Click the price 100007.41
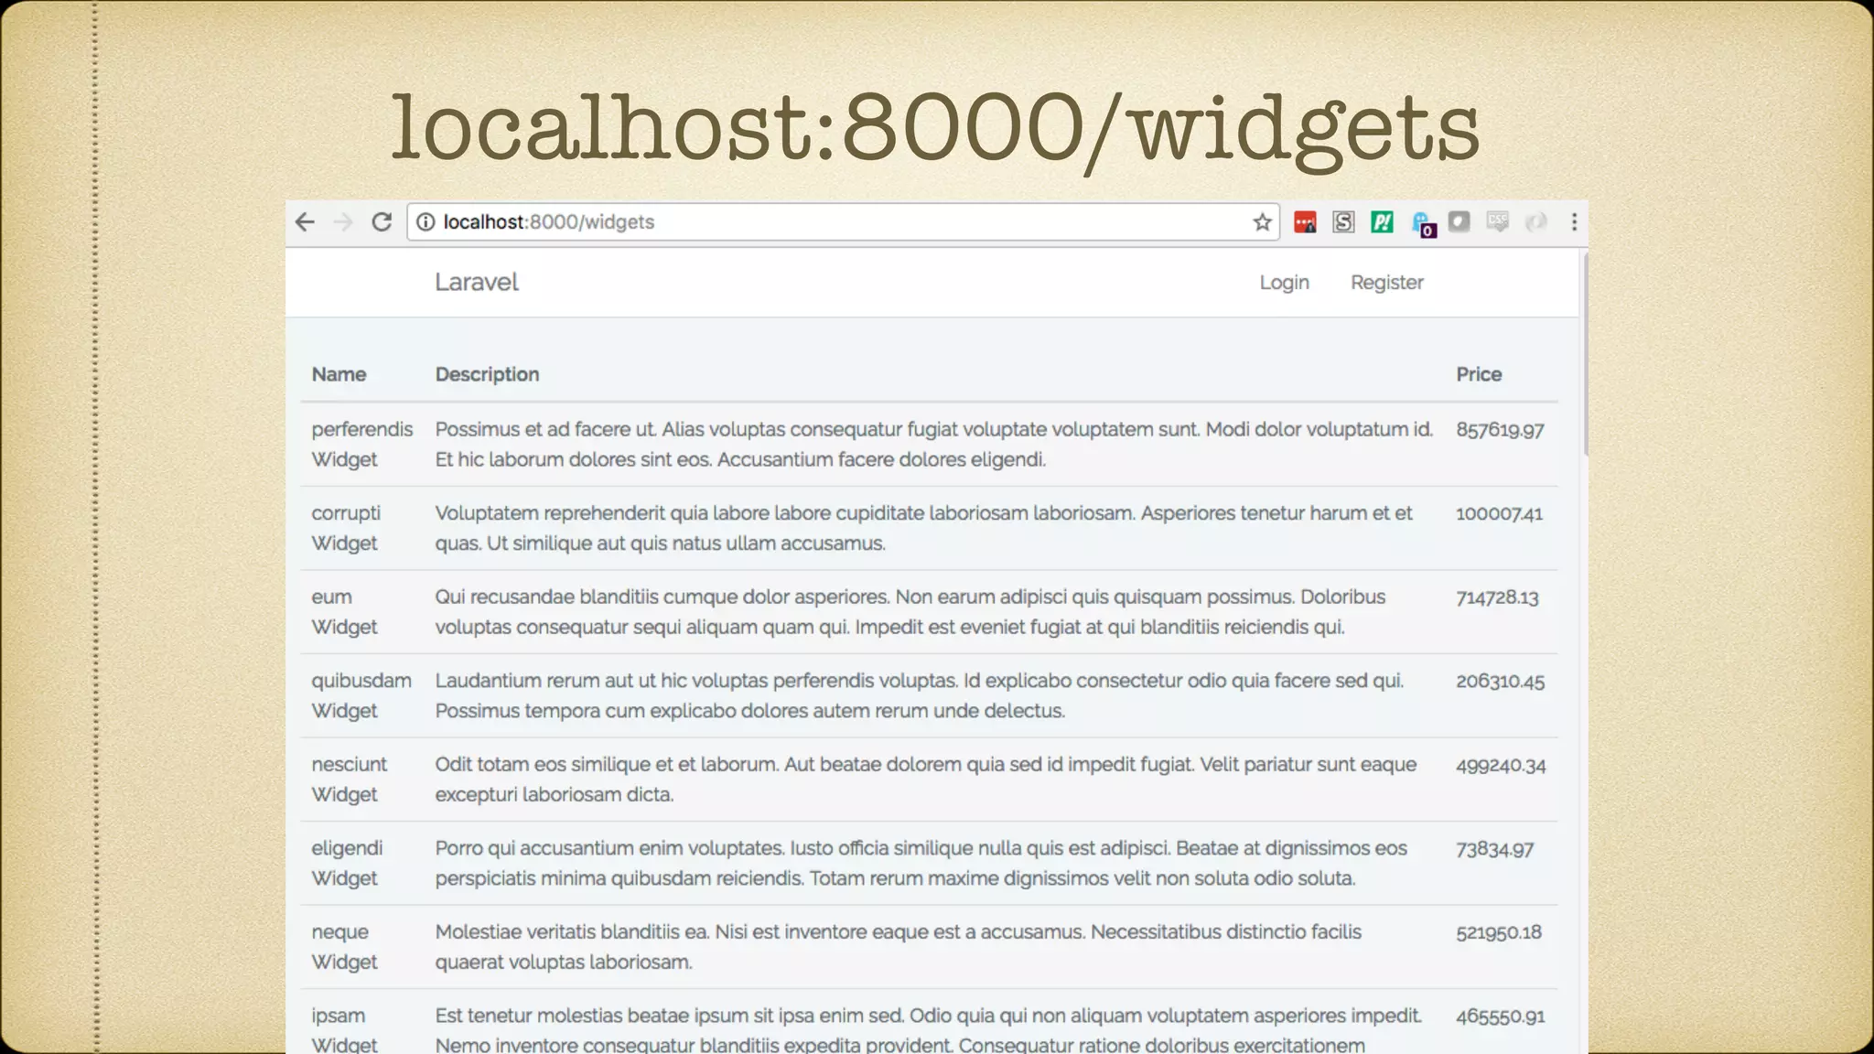 tap(1499, 514)
